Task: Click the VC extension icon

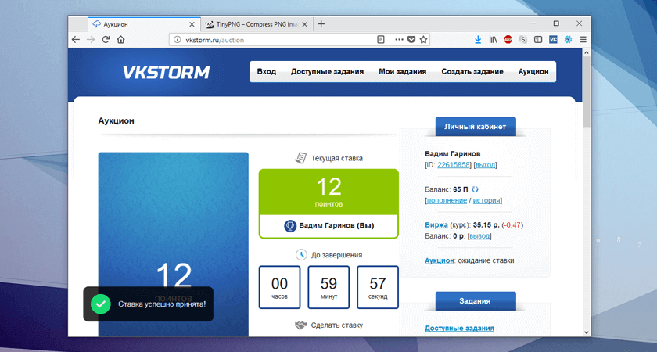Action: coord(553,39)
